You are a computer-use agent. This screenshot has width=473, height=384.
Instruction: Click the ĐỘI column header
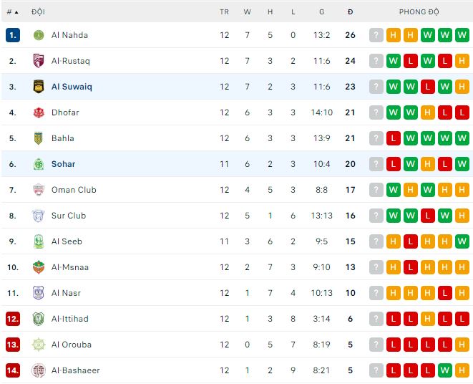click(x=39, y=12)
